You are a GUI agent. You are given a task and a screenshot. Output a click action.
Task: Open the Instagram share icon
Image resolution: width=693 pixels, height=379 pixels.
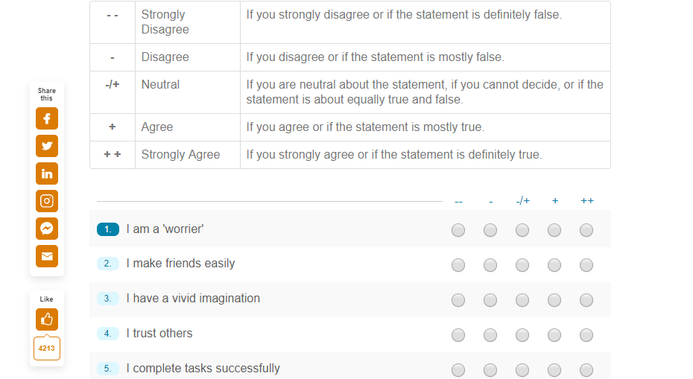[46, 201]
